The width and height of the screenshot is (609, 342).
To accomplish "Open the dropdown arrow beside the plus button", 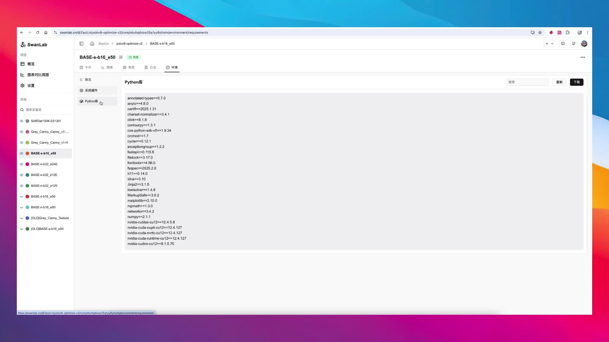I will coord(553,44).
